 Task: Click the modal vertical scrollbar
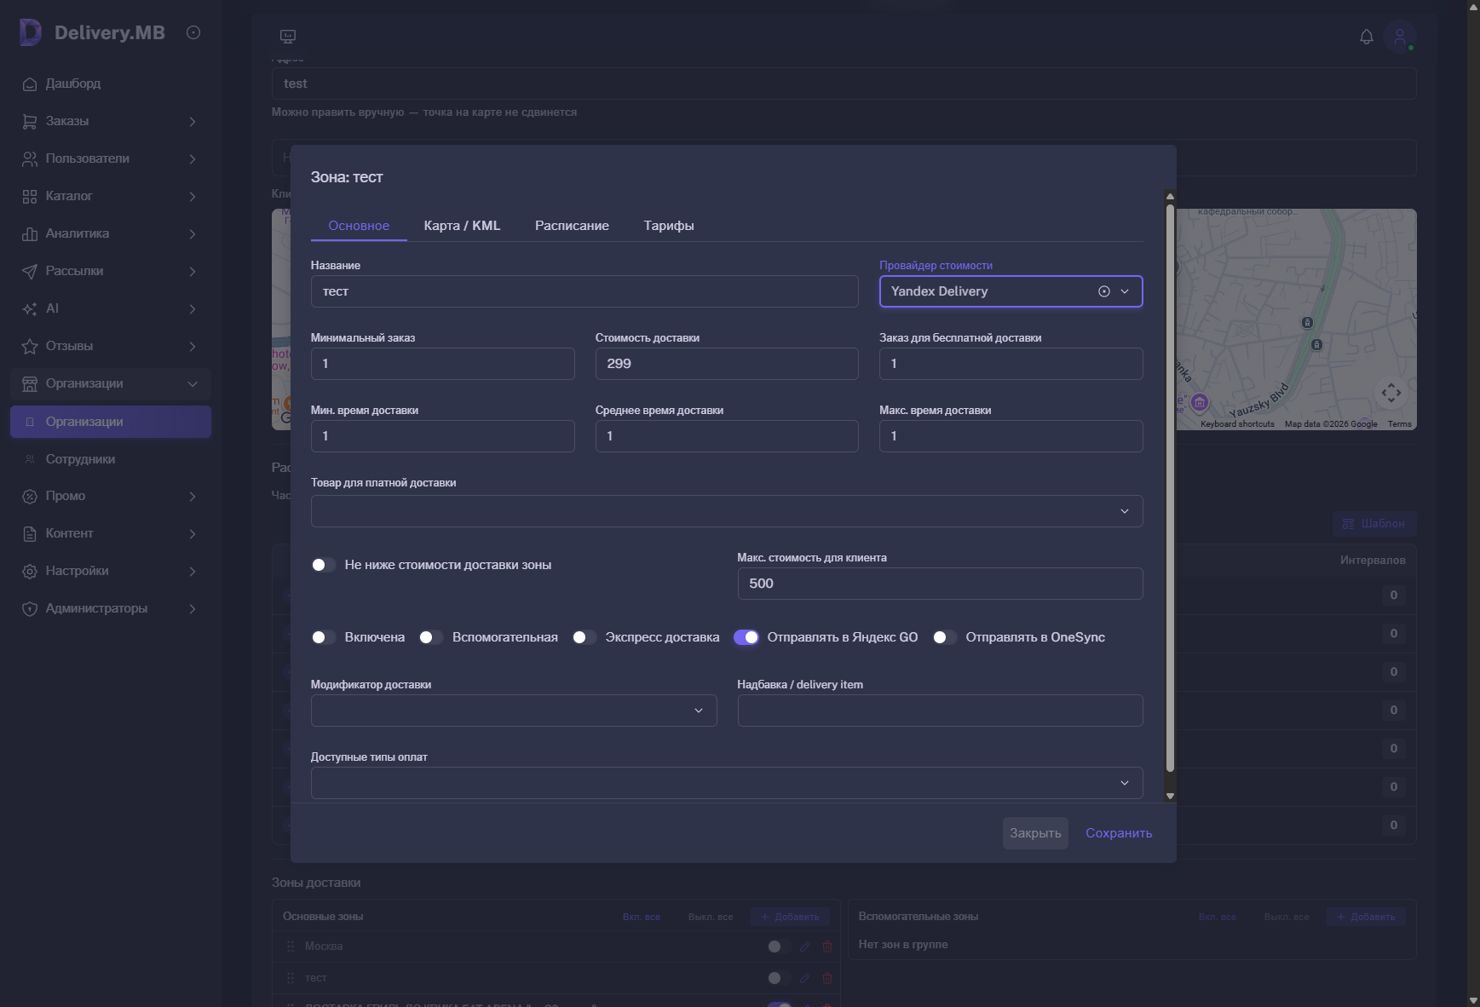[x=1170, y=488]
